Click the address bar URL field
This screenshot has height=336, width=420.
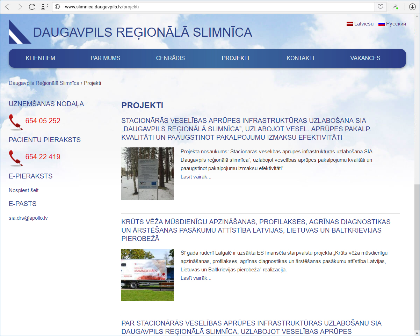pos(217,7)
